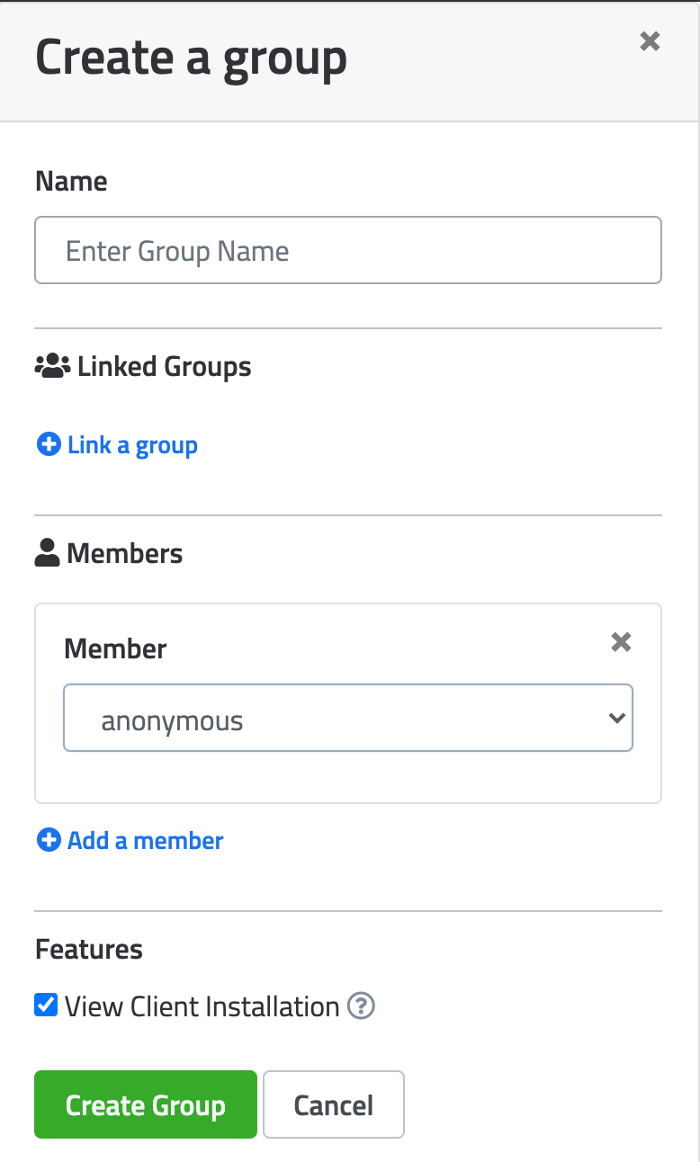Click the View Client Installation label text
700x1162 pixels.
[202, 1006]
